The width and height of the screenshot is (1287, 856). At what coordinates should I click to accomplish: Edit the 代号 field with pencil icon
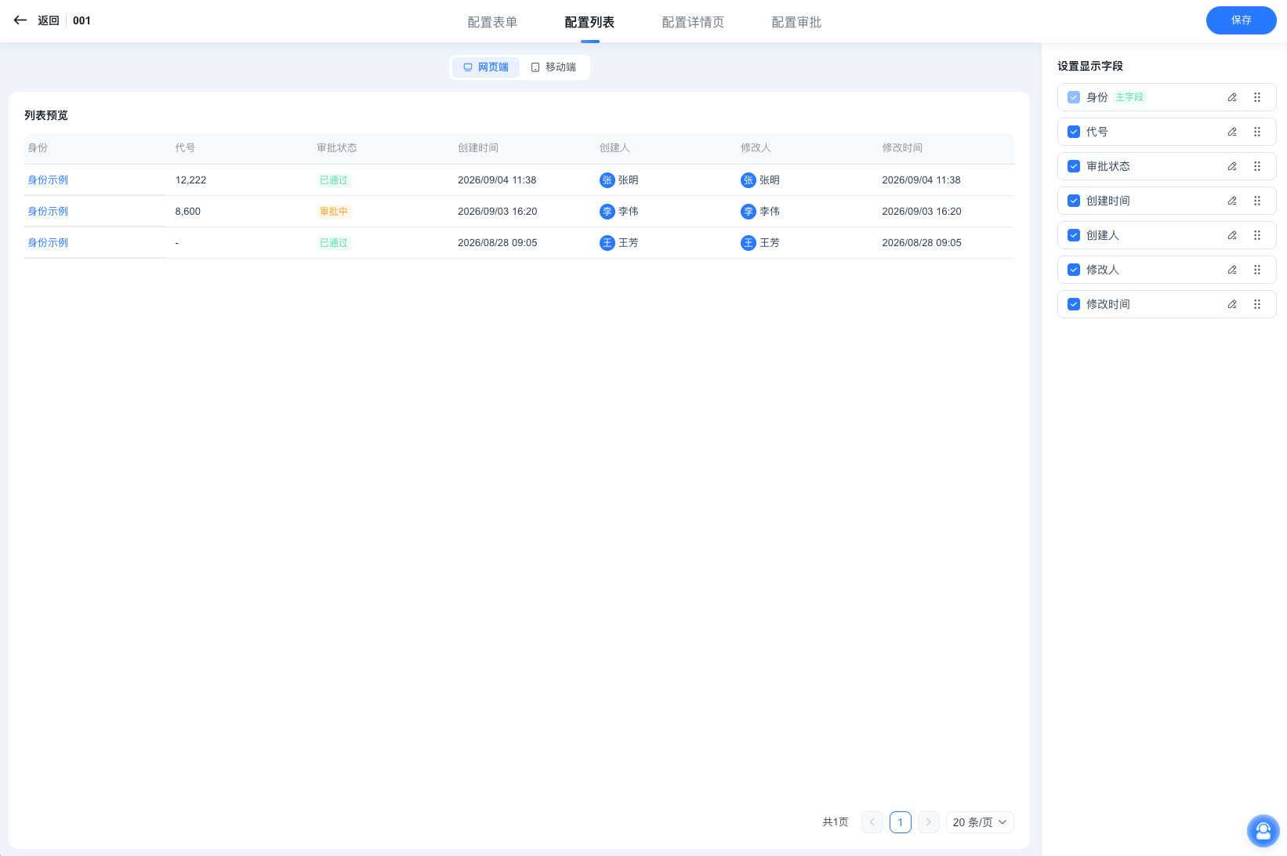tap(1232, 132)
